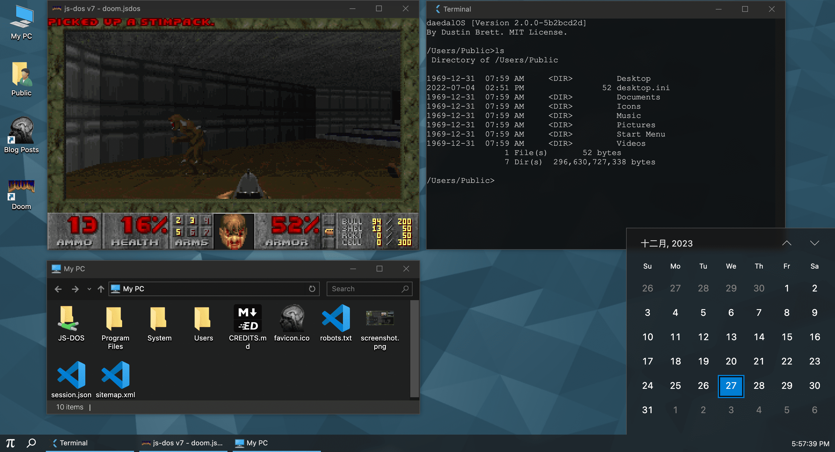
Task: Click the taskbar search magnifier icon
Action: tap(31, 443)
